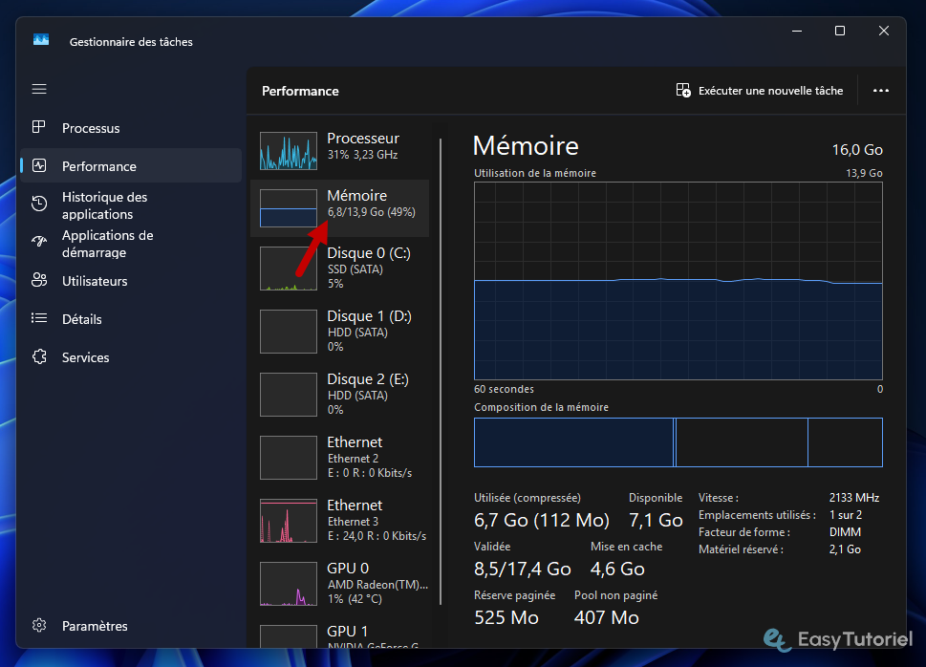Open Paramètres gear icon
This screenshot has width=926, height=667.
pos(39,626)
